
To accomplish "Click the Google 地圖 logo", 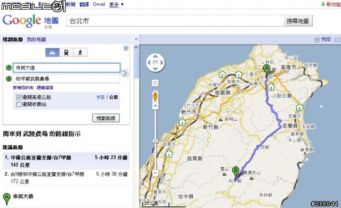I will point(30,21).
